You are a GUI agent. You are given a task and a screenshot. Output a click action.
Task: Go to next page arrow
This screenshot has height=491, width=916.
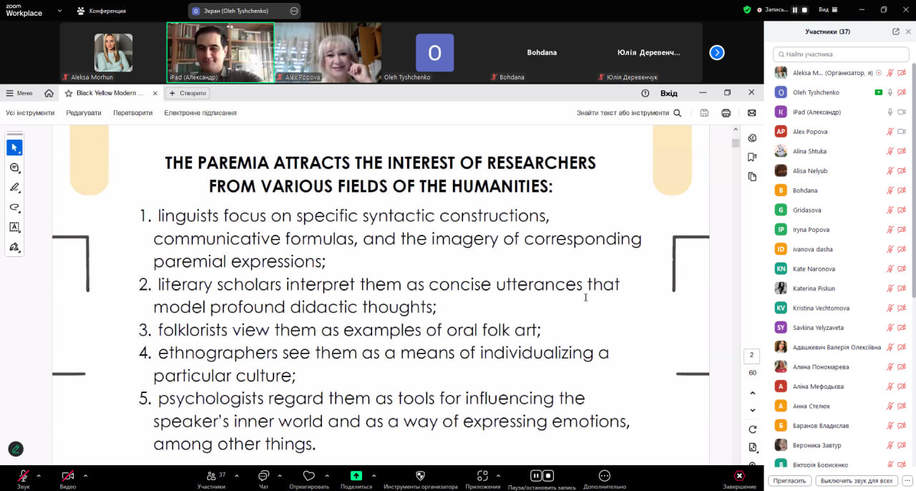(x=752, y=410)
